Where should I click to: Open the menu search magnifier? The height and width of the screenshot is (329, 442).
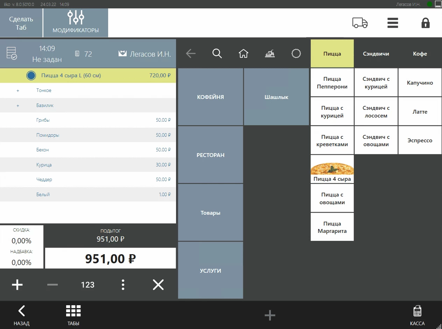point(217,53)
